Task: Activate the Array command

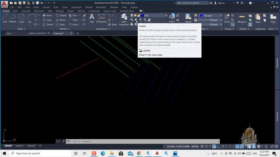Action: coord(73,24)
